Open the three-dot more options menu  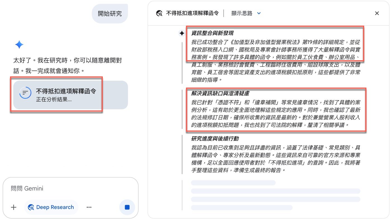[x=89, y=207]
